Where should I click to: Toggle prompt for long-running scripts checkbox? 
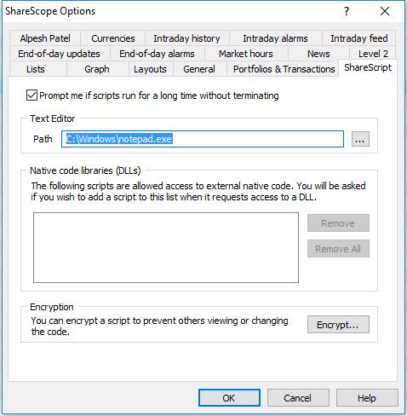point(32,95)
